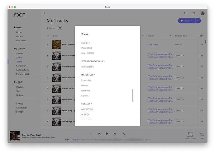Viewport: 215px width, 153px height.
Task: Open more options for Channel Swimmer row
Action: tap(201, 66)
